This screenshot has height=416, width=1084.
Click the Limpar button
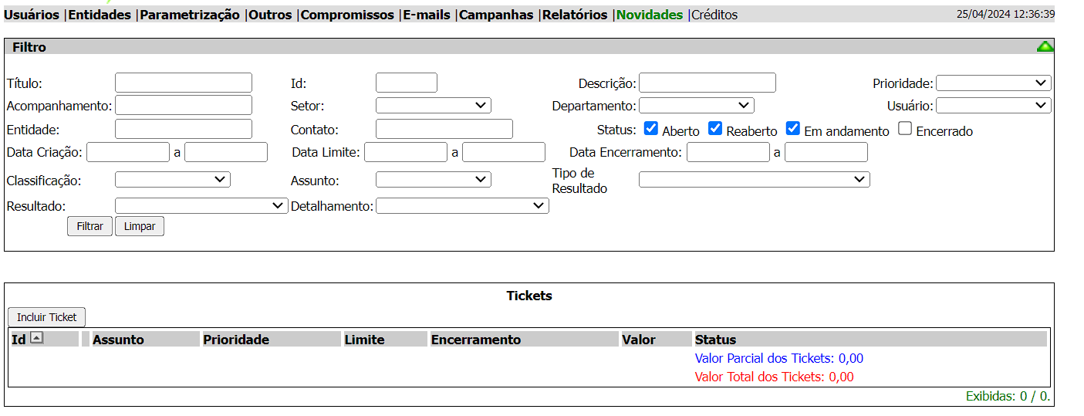pyautogui.click(x=140, y=226)
